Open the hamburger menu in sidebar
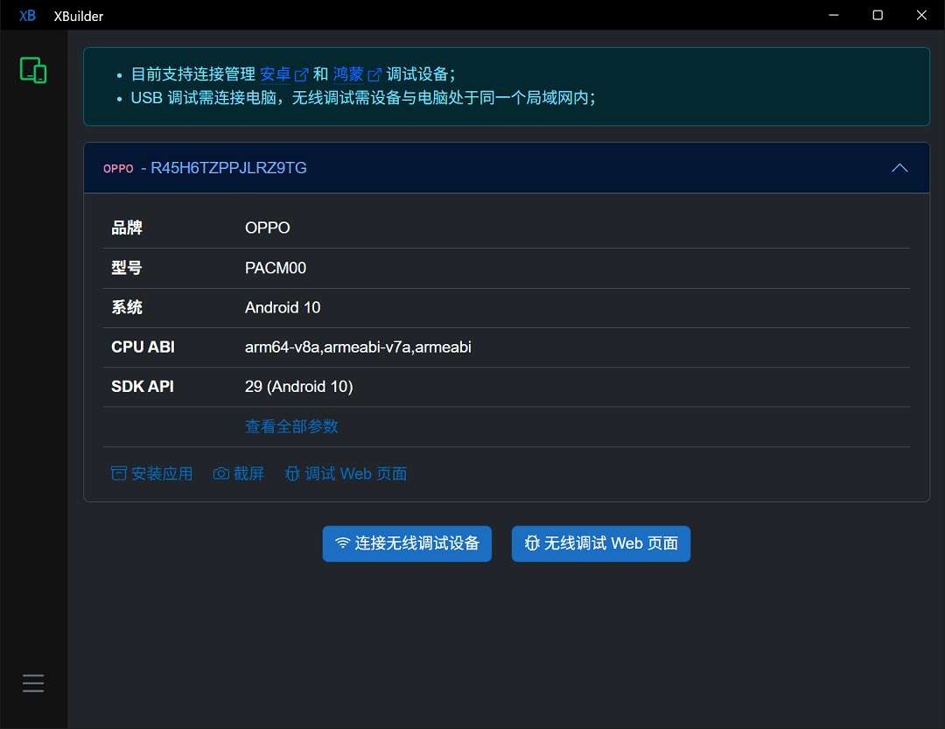The height and width of the screenshot is (729, 945). pos(33,683)
